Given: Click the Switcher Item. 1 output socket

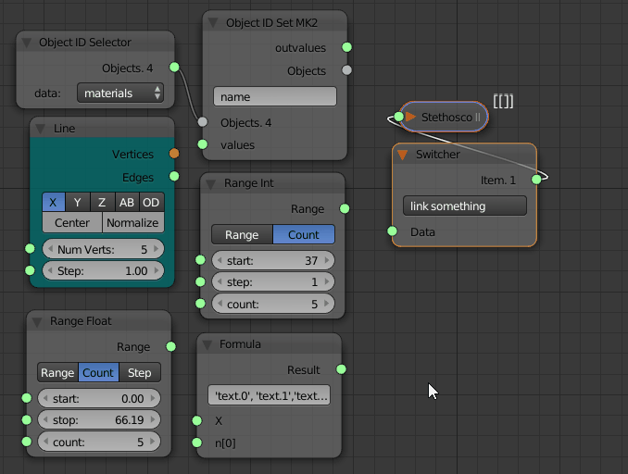Looking at the screenshot, I should pyautogui.click(x=536, y=180).
